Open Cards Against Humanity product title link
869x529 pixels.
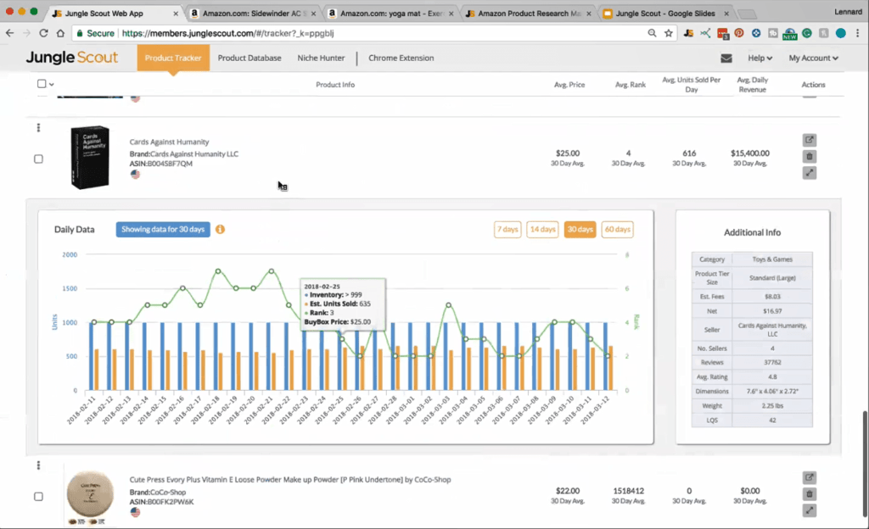point(169,142)
